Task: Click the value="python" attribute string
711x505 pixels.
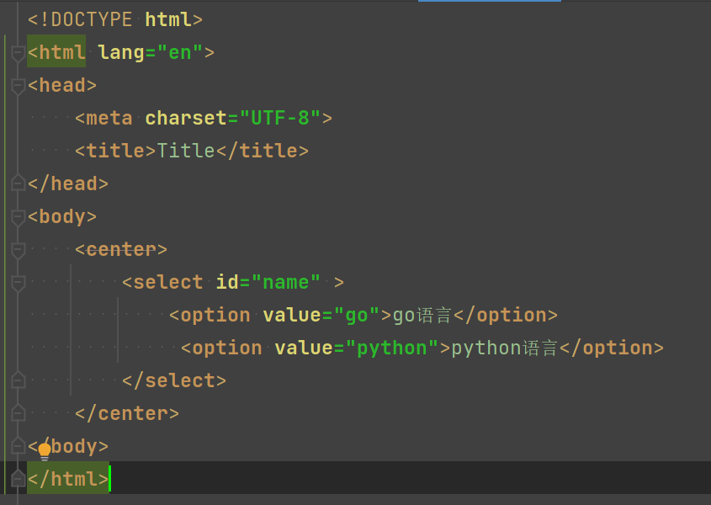Action: pyautogui.click(x=392, y=348)
